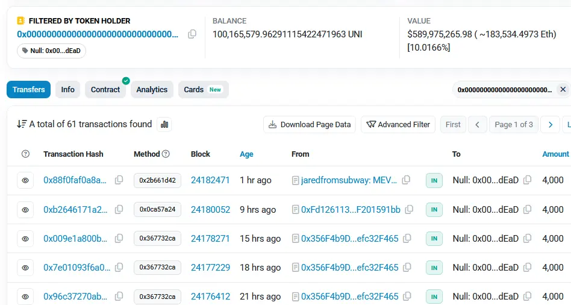Copy transaction hash 0x88f0faf0a8a...
This screenshot has height=305, width=571.
coord(119,180)
